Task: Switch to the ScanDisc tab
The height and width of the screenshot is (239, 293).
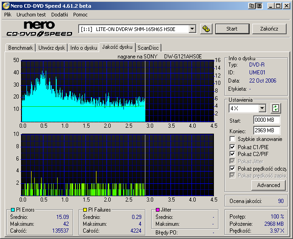Action: tap(148, 48)
